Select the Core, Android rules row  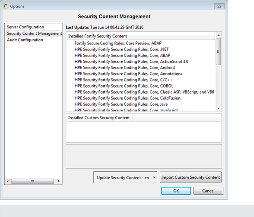125,68
